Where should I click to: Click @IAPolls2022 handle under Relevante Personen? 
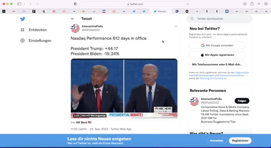pos(210,102)
